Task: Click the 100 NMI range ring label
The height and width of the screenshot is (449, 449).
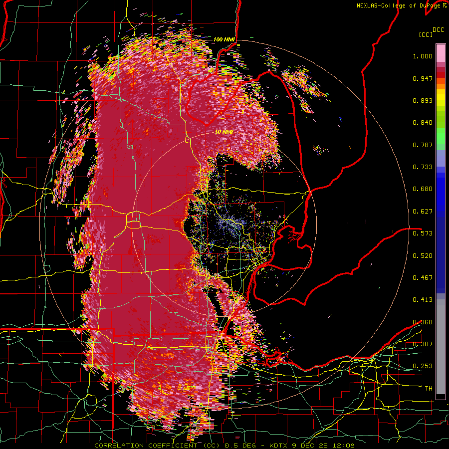Action: point(224,39)
